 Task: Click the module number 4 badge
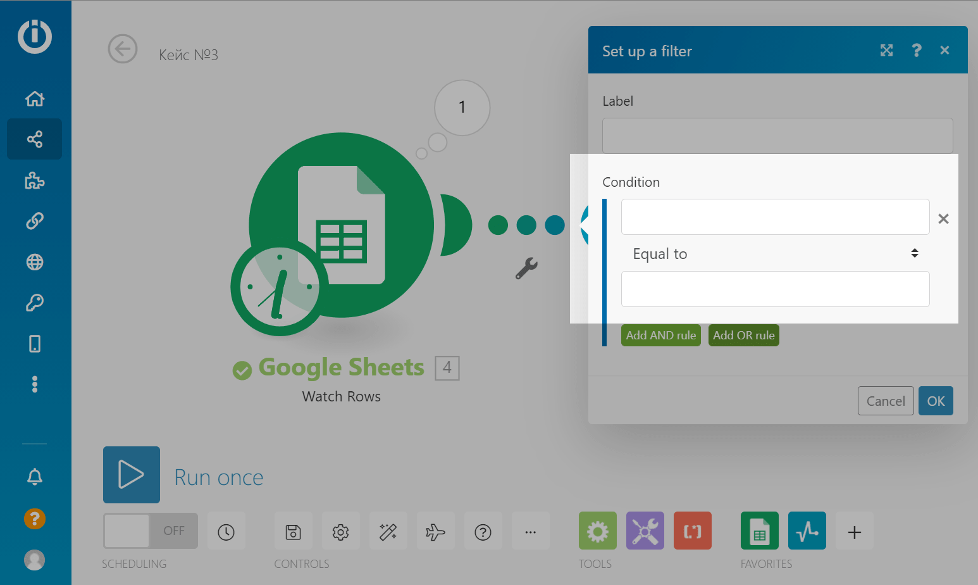pyautogui.click(x=447, y=368)
